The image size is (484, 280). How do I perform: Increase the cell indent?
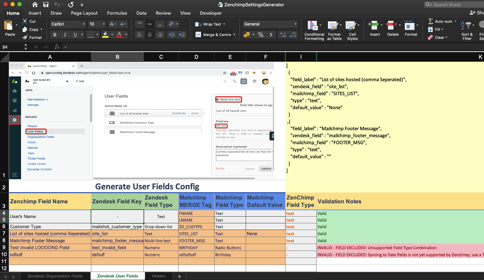click(182, 35)
